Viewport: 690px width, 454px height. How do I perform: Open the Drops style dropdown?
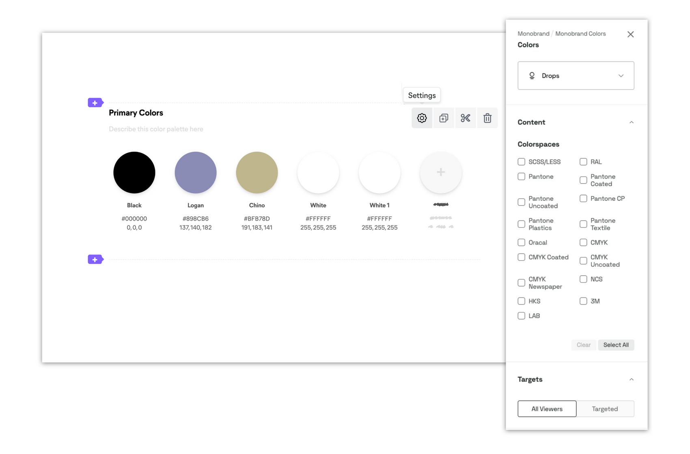576,75
